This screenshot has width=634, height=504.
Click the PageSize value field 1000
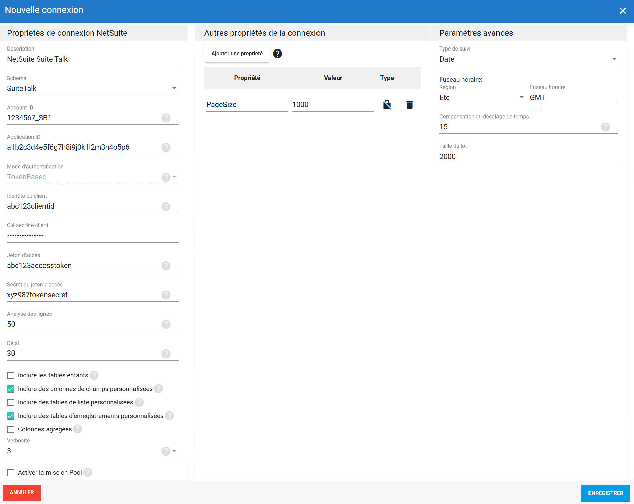pyautogui.click(x=333, y=105)
